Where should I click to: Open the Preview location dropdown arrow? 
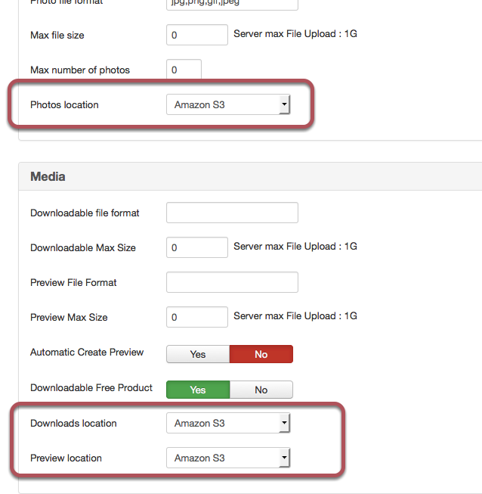[x=284, y=458]
